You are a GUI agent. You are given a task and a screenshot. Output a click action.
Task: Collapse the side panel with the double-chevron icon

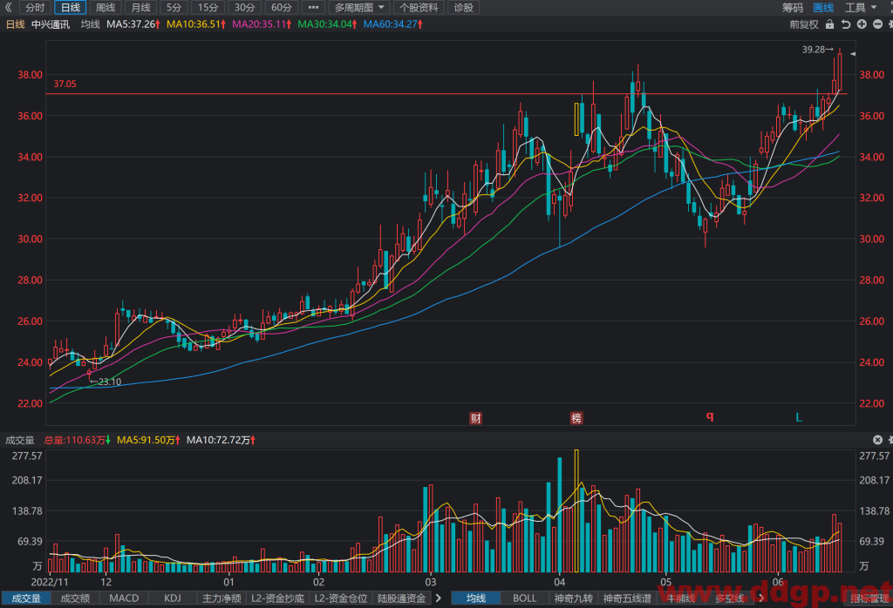point(8,7)
